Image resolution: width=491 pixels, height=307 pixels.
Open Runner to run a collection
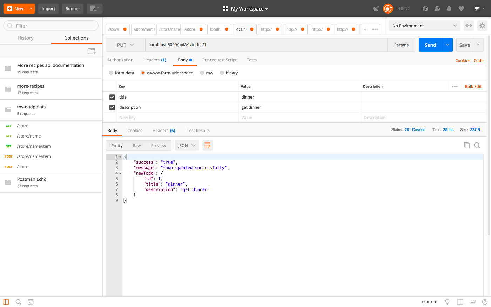point(73,8)
